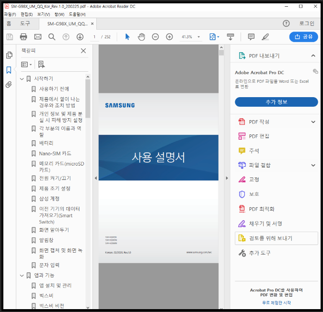Image resolution: width=323 pixels, height=312 pixels.
Task: Zoom out with minus icon
Action: 155,37
